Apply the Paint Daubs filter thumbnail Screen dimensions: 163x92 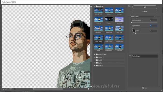pyautogui.click(x=98, y=29)
